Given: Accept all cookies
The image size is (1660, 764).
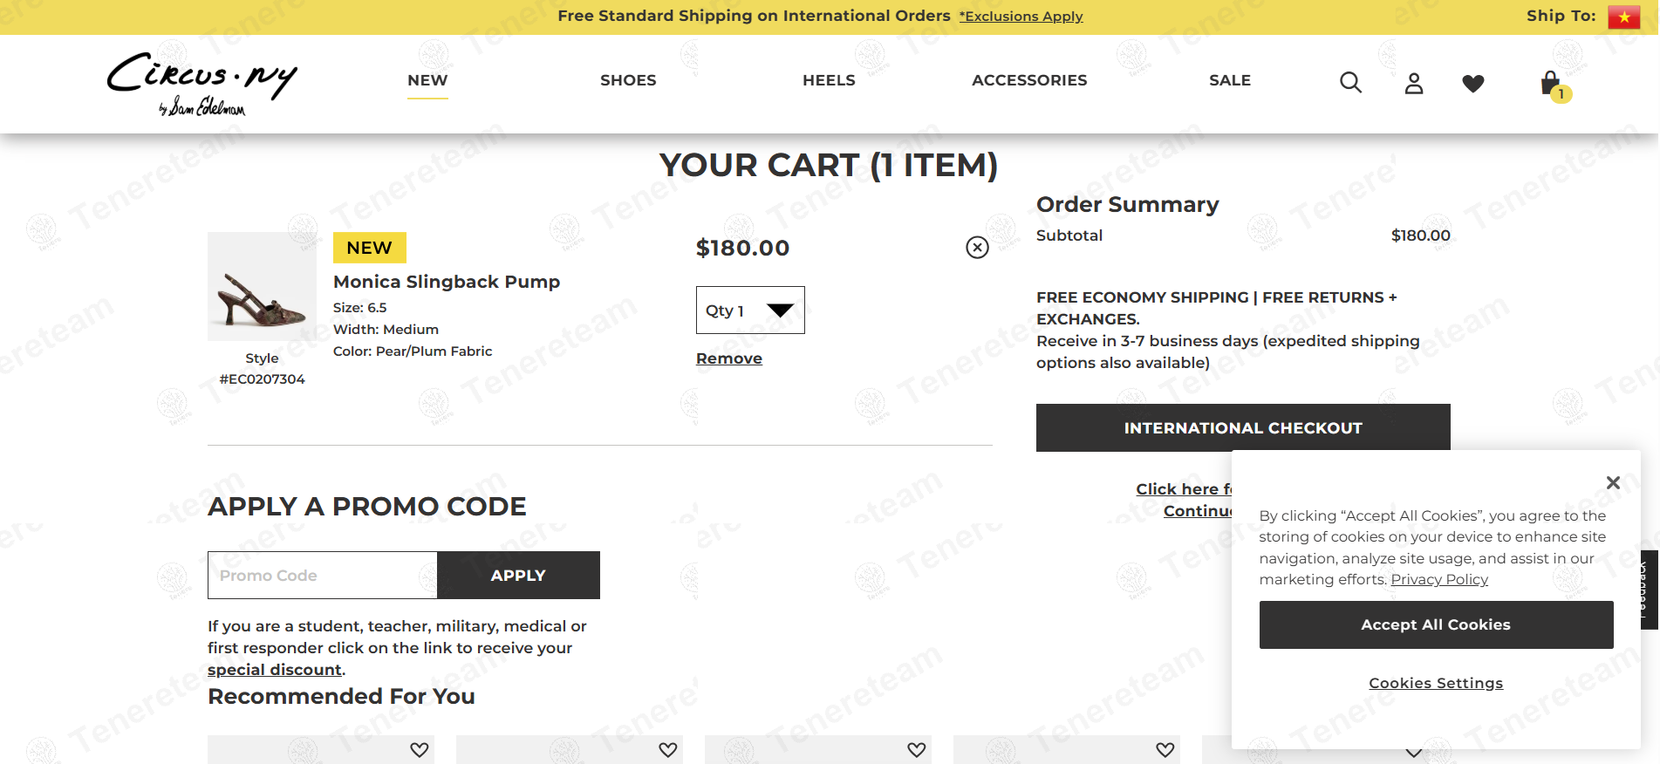Looking at the screenshot, I should [x=1436, y=624].
